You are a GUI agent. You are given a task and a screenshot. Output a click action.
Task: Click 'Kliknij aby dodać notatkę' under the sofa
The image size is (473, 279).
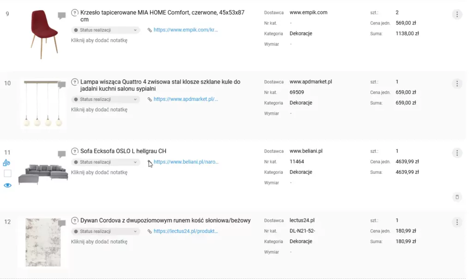(x=99, y=172)
